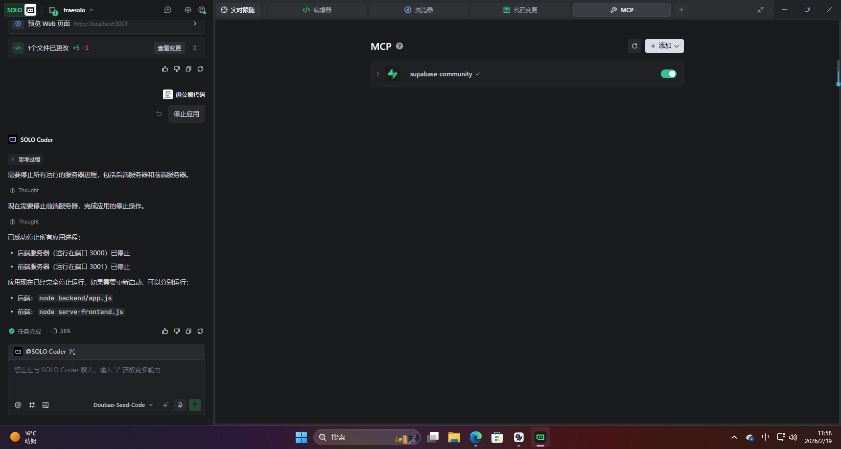Viewport: 841px width, 449px height.
Task: Click the 查看变更 button
Action: click(169, 48)
